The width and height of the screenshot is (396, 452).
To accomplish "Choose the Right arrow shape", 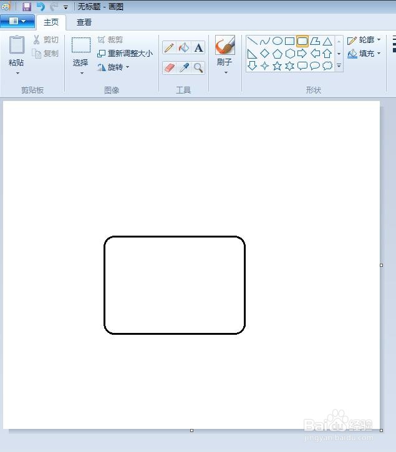I will [302, 54].
